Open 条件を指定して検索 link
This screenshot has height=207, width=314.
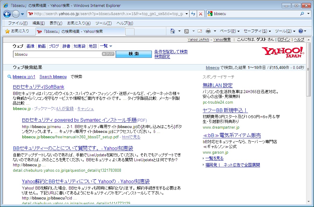(171, 52)
